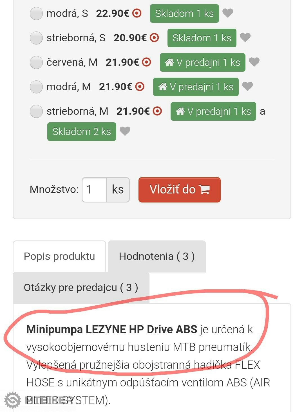304x412 pixels.
Task: Click heart icon beside modrá, S variant
Action: pos(228,13)
